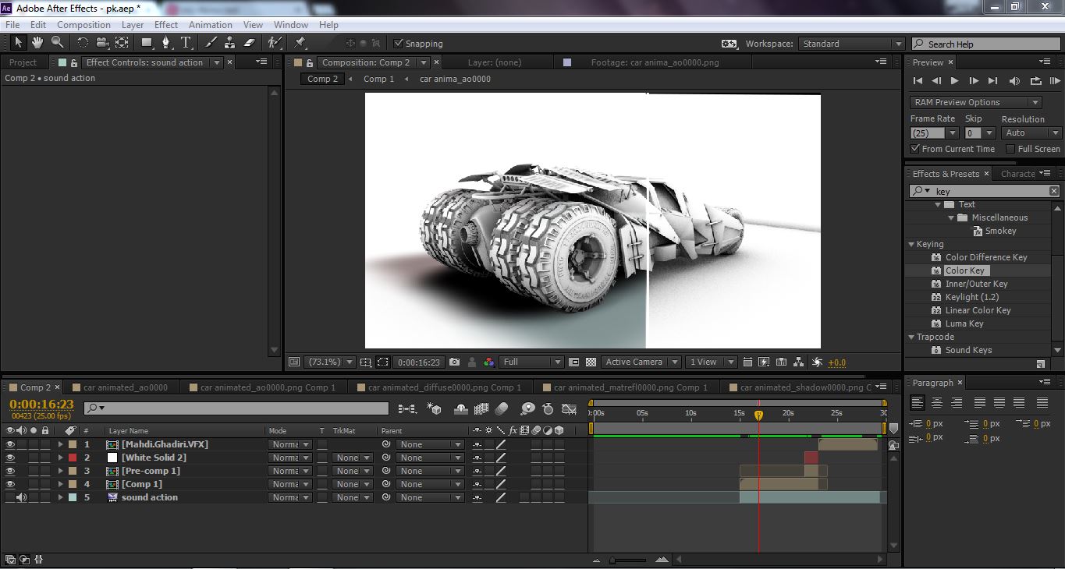Open the 1 View layout dropdown

[710, 362]
